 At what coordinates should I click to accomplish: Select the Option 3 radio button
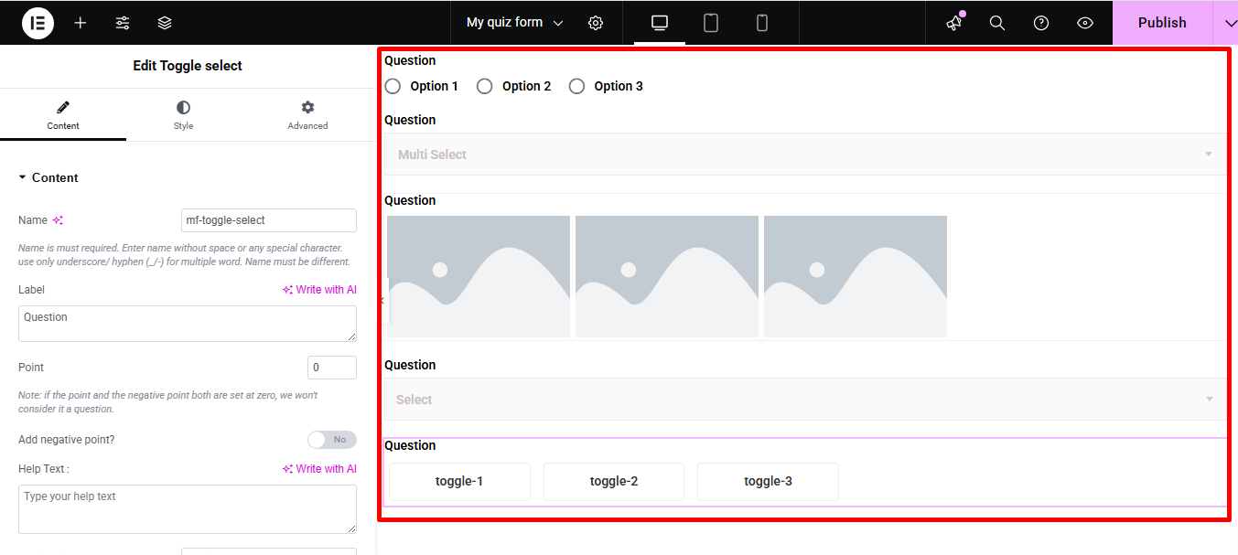[x=576, y=86]
